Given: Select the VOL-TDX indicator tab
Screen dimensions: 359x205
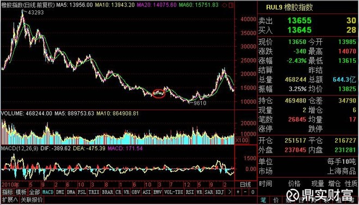Looking at the screenshot, I should (x=174, y=192).
